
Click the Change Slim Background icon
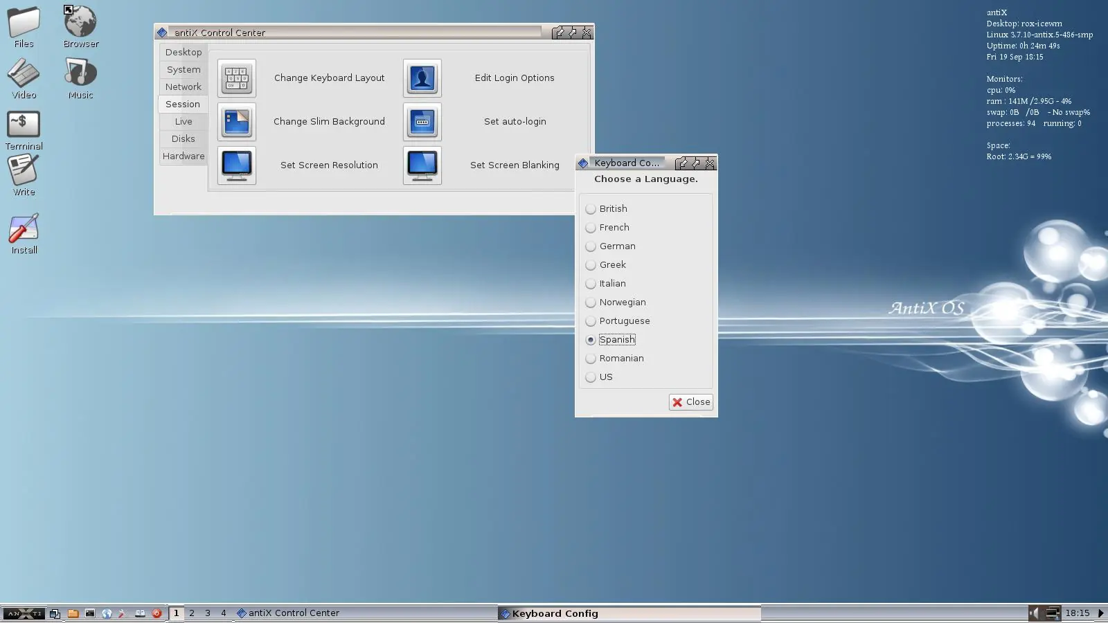pyautogui.click(x=237, y=122)
